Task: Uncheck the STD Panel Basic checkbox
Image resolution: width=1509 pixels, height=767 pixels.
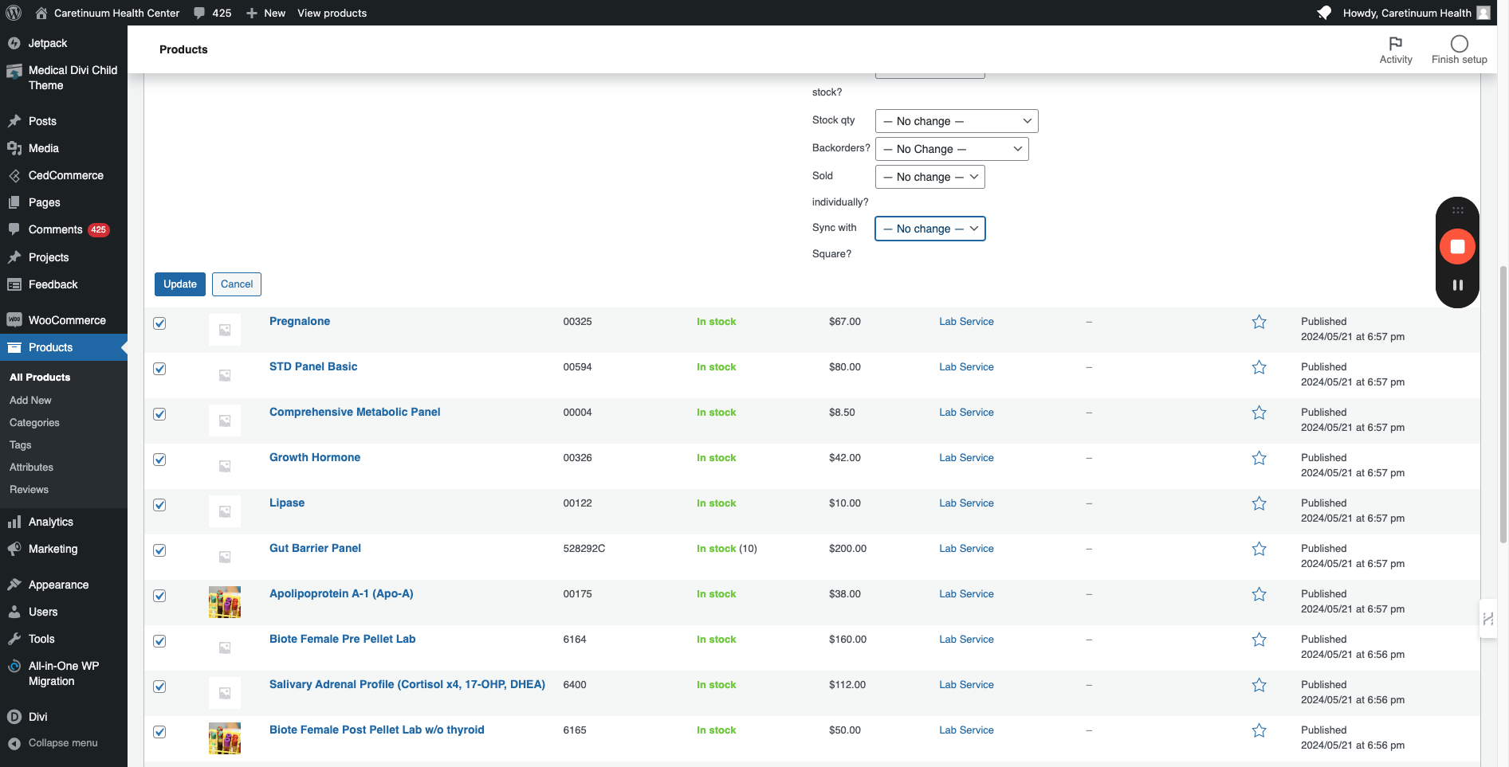Action: (x=159, y=369)
